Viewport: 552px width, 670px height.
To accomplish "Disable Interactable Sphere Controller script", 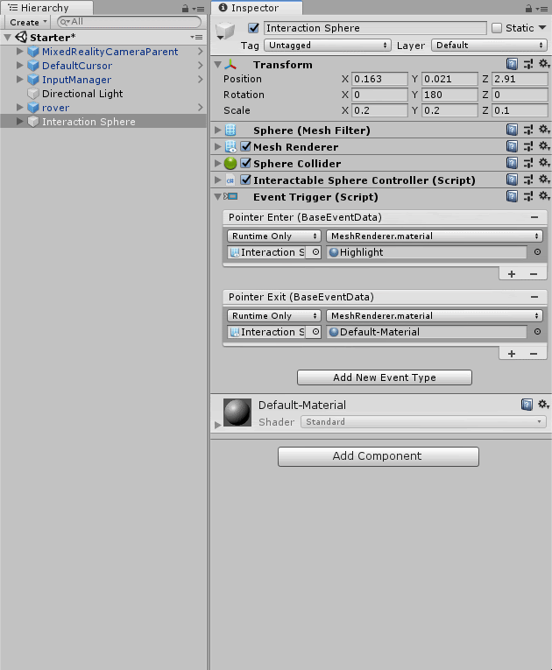I will pyautogui.click(x=246, y=180).
